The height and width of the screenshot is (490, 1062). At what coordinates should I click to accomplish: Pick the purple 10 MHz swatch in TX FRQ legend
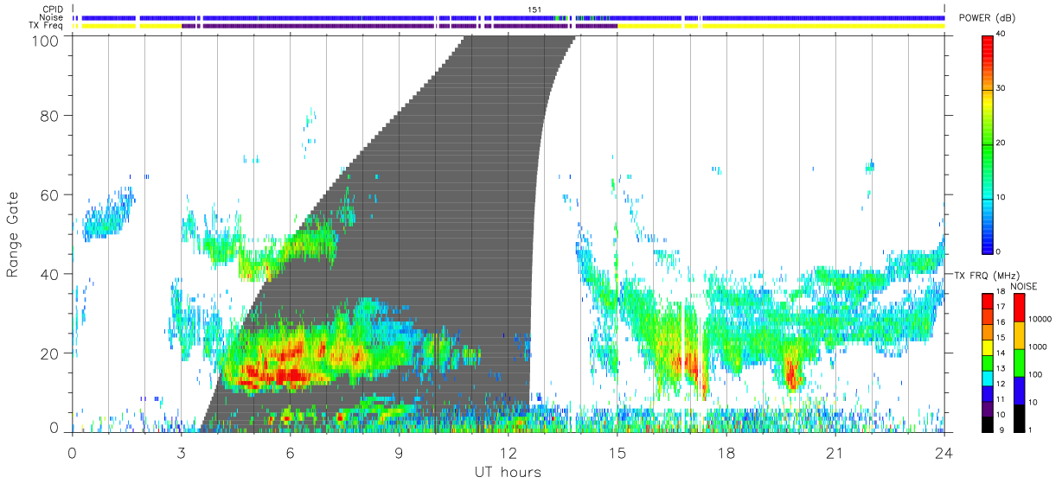(988, 409)
